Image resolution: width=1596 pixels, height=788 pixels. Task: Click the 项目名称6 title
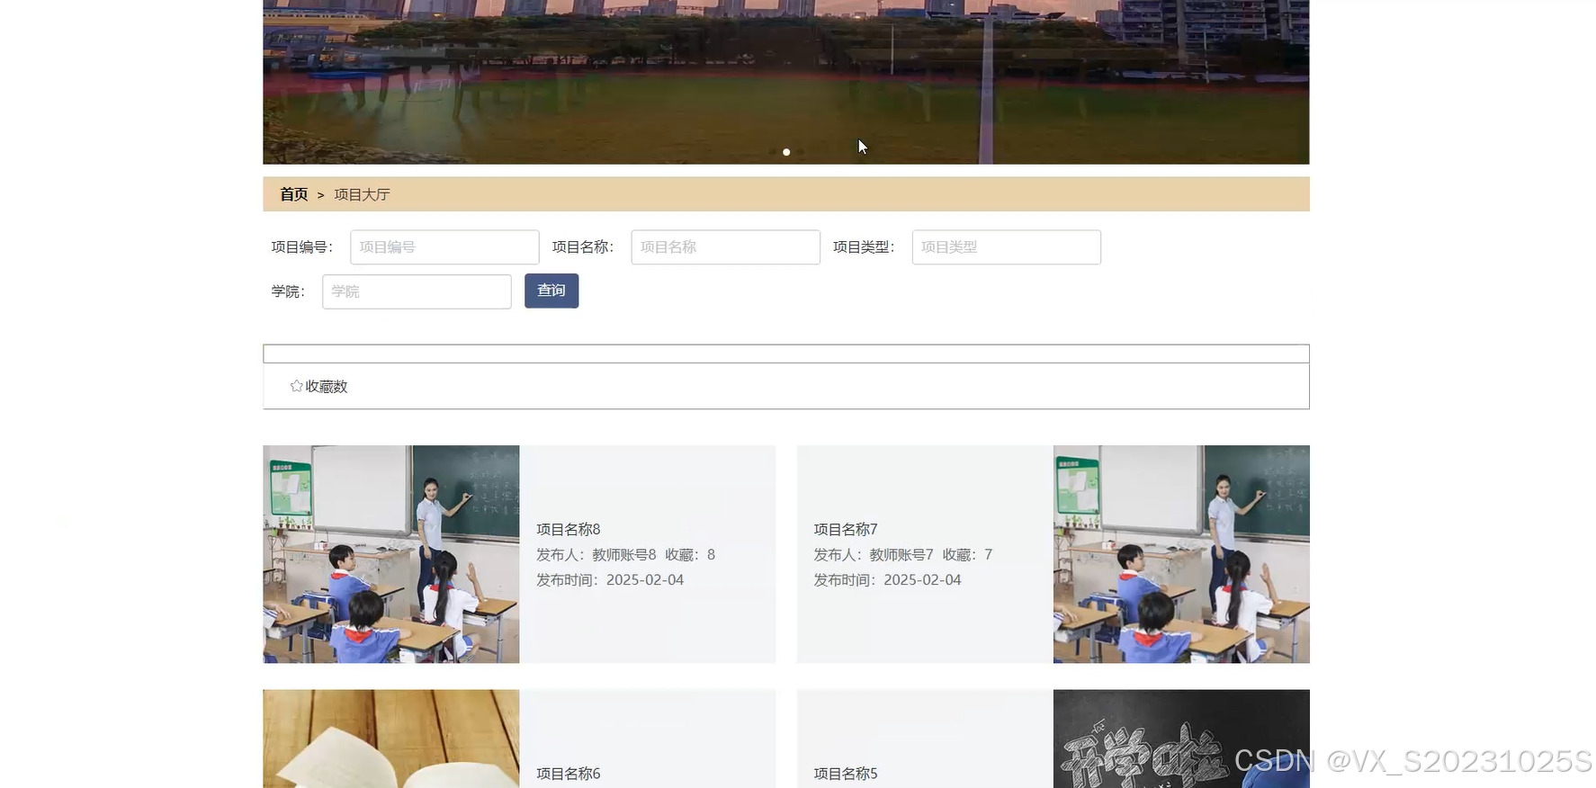569,774
